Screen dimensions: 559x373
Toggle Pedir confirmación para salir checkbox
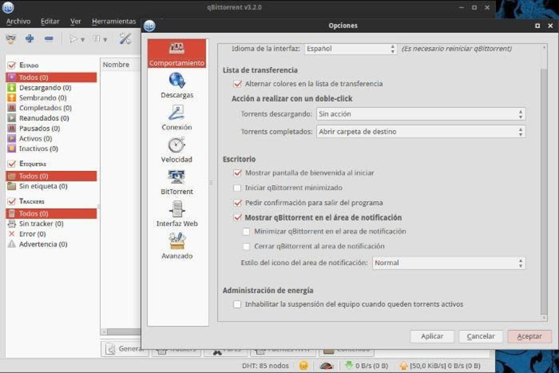[x=238, y=203]
